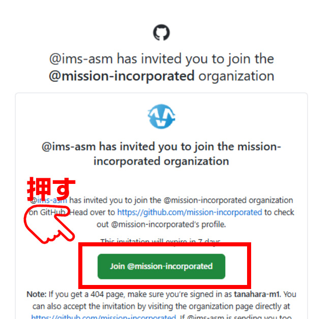Open the organization page link in the Note

pyautogui.click(x=104, y=317)
